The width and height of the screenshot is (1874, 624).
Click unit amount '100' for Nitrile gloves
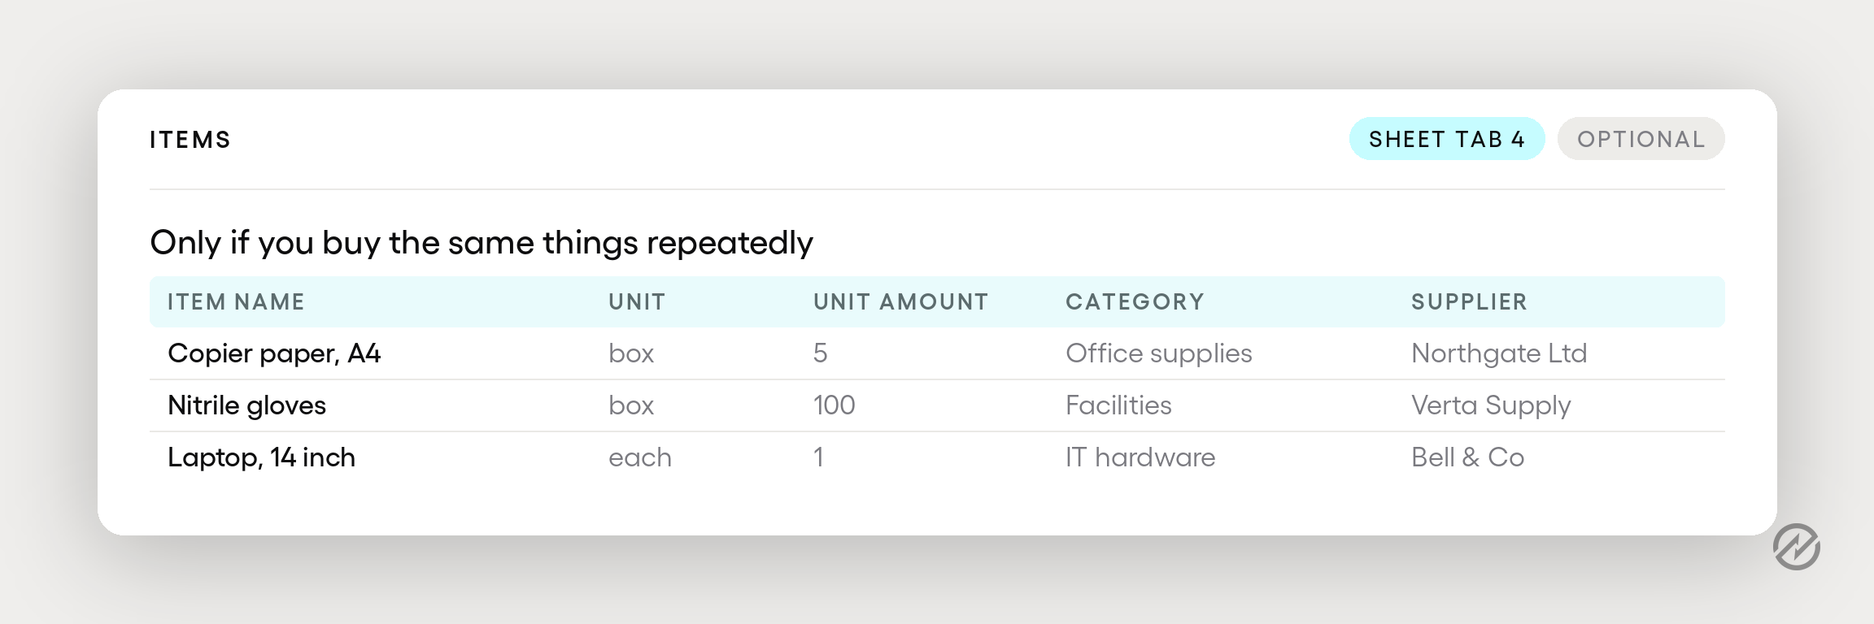coord(835,405)
